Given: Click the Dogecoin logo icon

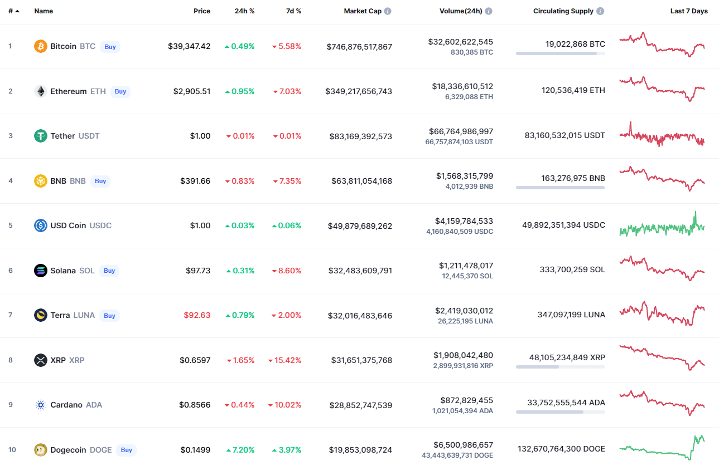Looking at the screenshot, I should [41, 450].
